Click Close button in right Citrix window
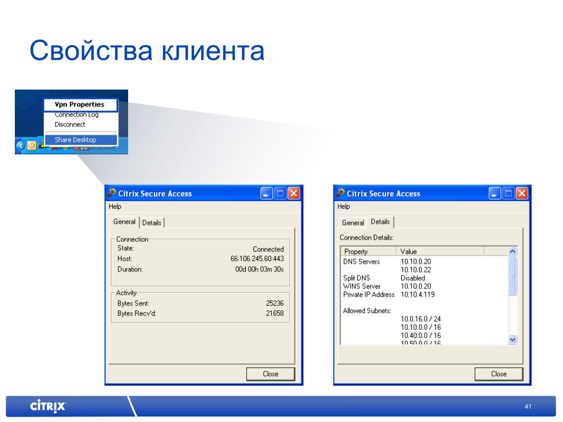563x422 pixels. coord(499,374)
